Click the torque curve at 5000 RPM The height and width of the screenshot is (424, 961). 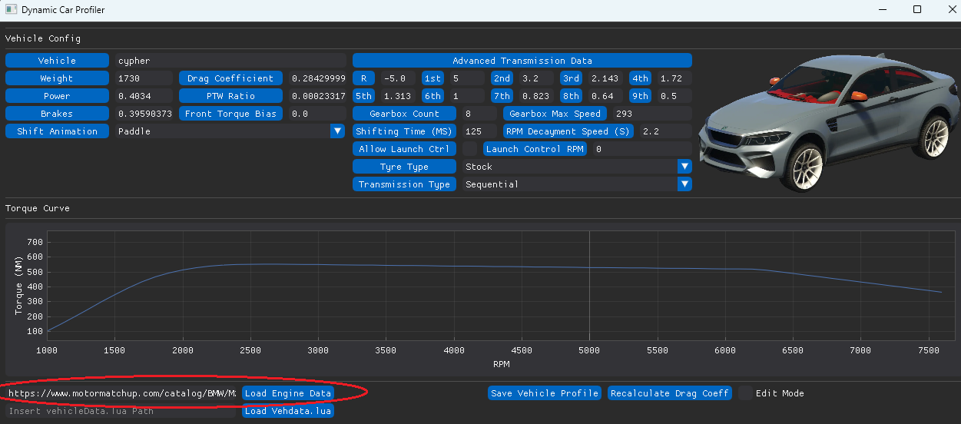(589, 268)
